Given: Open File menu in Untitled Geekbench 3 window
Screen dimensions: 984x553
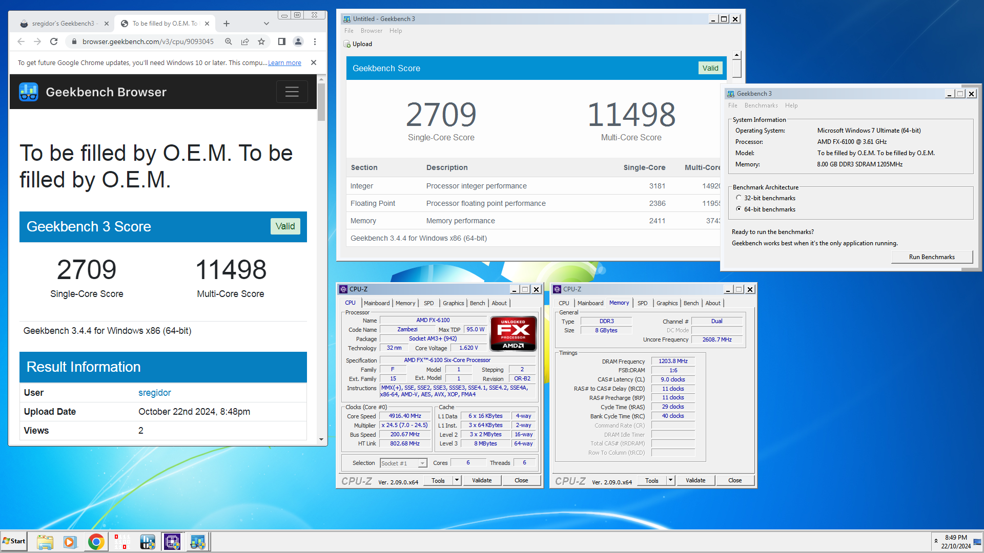Looking at the screenshot, I should point(349,31).
